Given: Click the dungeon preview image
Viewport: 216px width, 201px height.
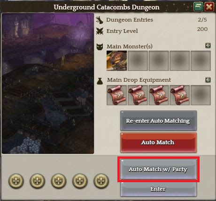Looking at the screenshot, I should coord(48,84).
